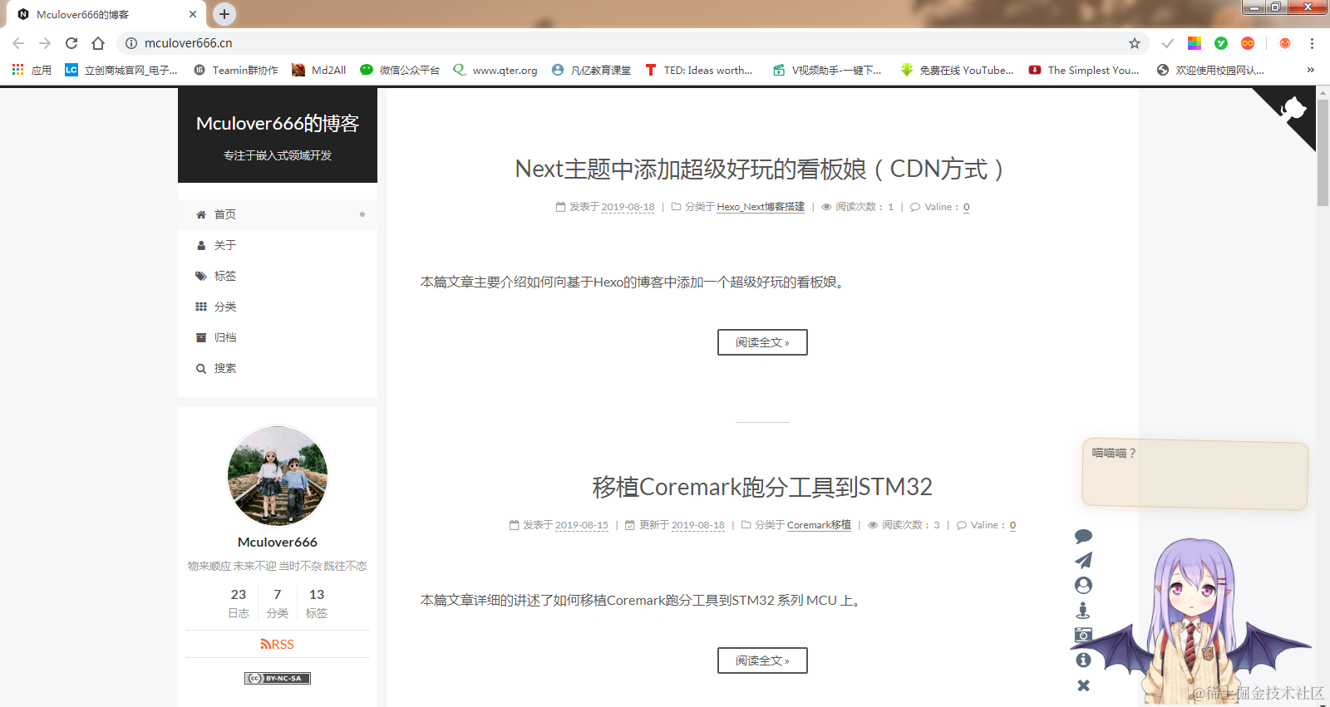Read full article of 看板娘 post
1330x707 pixels.
(x=762, y=342)
